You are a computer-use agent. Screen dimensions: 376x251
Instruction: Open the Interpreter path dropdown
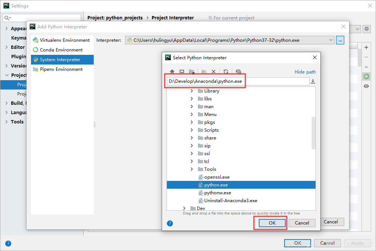click(331, 40)
